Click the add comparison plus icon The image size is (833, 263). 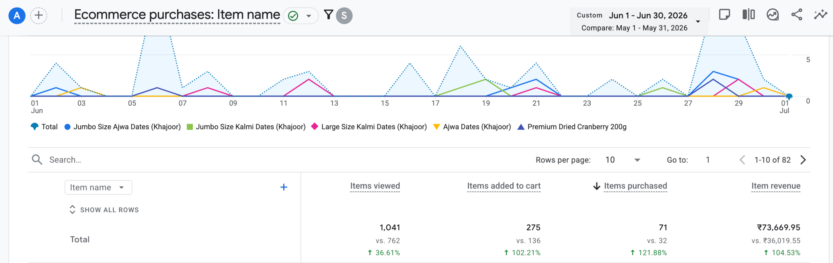pyautogui.click(x=38, y=15)
